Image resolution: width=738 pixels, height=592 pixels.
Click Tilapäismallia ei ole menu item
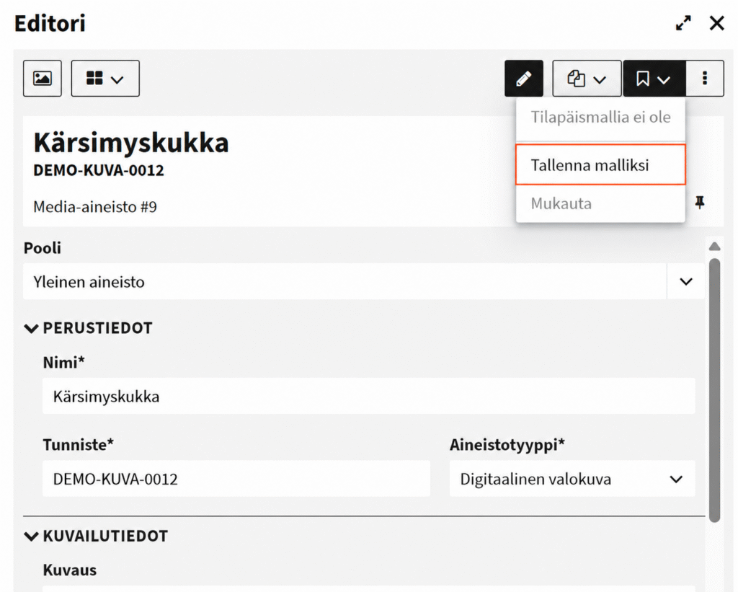click(600, 118)
